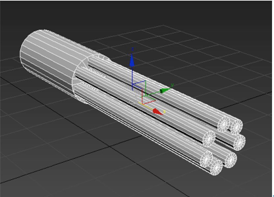The width and height of the screenshot is (274, 197).
Task: Grab the blue Z-axis arrow of the move gizmo
Action: pos(132,60)
